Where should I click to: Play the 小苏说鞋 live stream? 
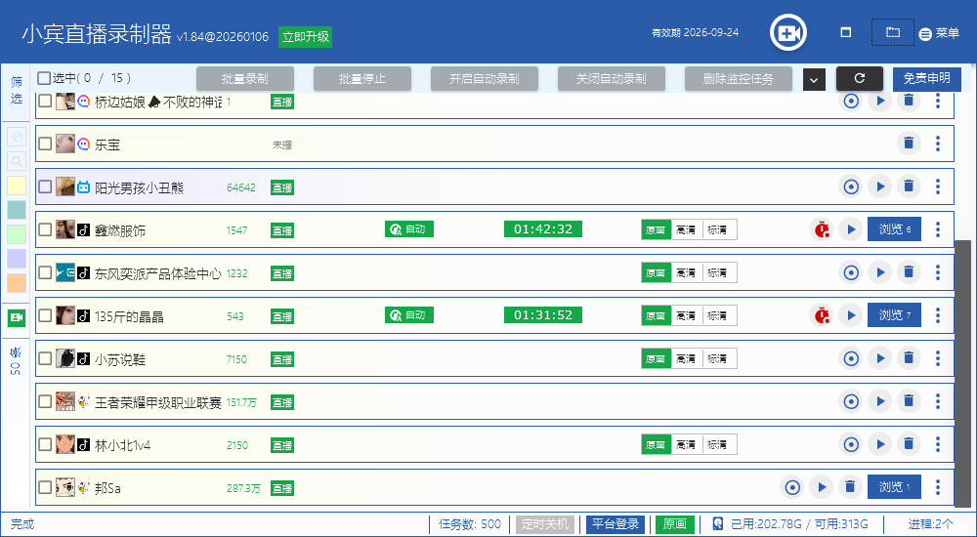[x=879, y=358]
